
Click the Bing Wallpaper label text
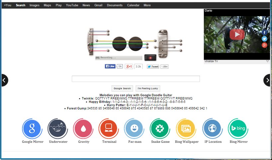187,142
